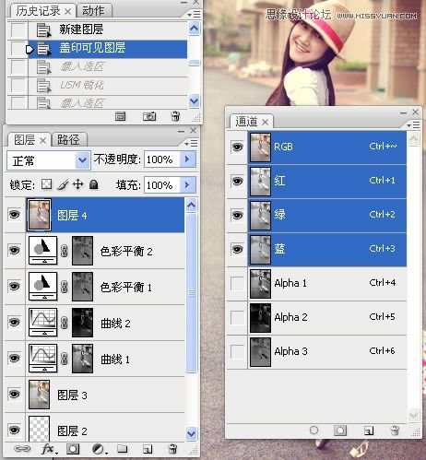Screen dimensions: 426x460
Task: Load channel as selection icon
Action: (x=314, y=431)
